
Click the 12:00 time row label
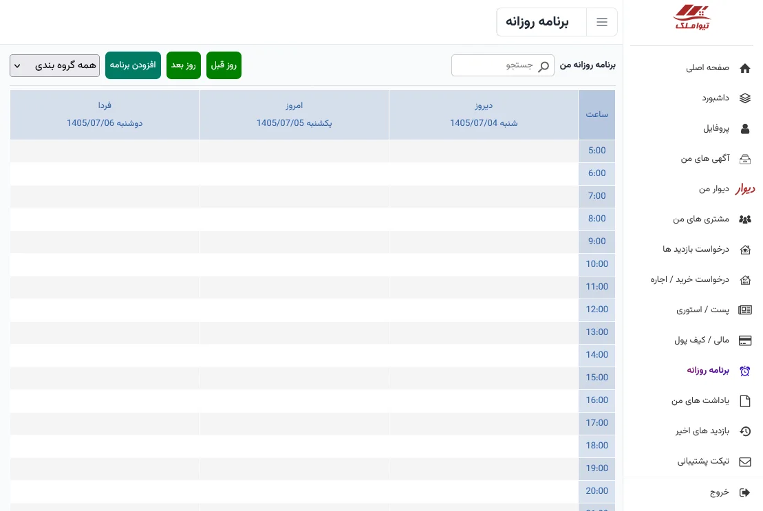click(x=597, y=309)
